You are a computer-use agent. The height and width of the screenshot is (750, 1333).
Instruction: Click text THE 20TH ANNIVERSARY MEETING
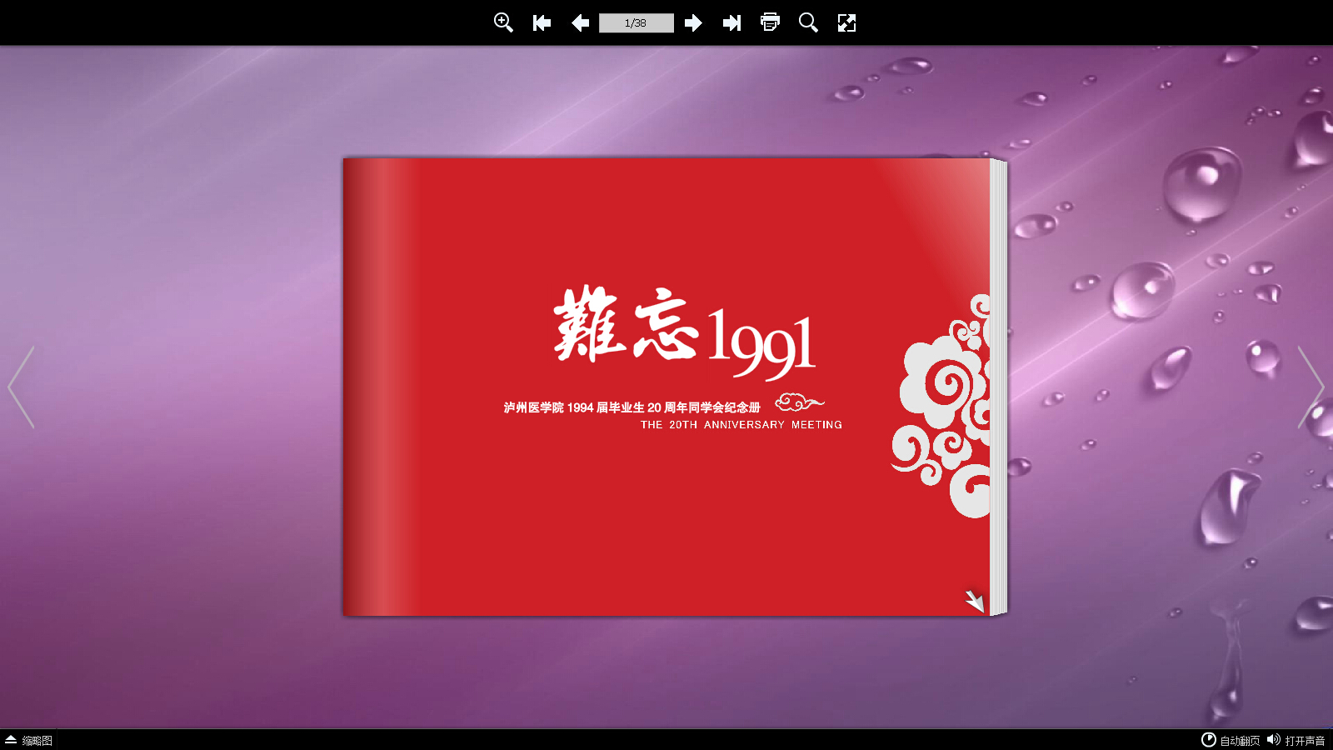741,425
